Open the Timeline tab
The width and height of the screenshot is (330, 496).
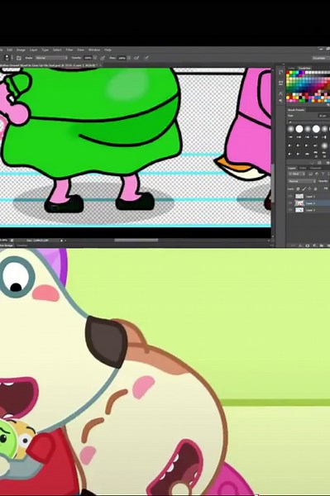point(22,246)
